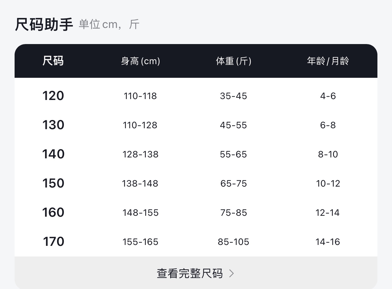This screenshot has height=289, width=392.
Task: Click height value 128-138
Action: 140,154
